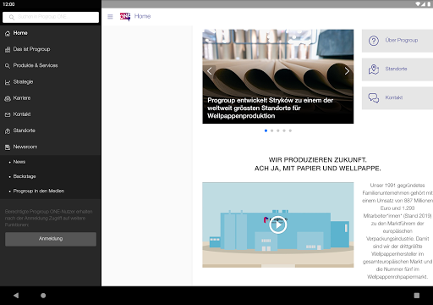Click the Über Progroup question mark icon
The height and width of the screenshot is (305, 433).
374,41
